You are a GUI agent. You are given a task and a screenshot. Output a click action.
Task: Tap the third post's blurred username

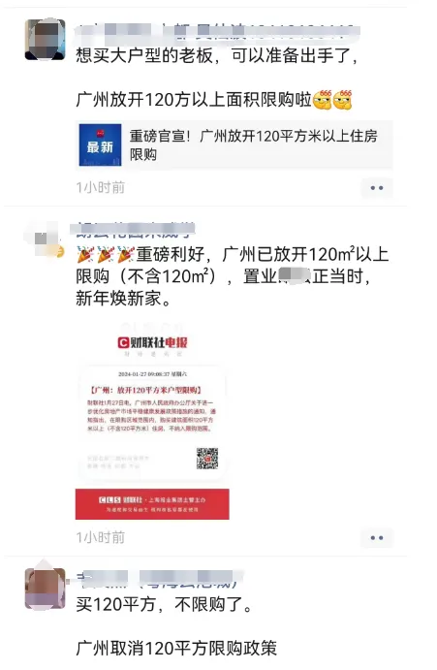[x=159, y=578]
